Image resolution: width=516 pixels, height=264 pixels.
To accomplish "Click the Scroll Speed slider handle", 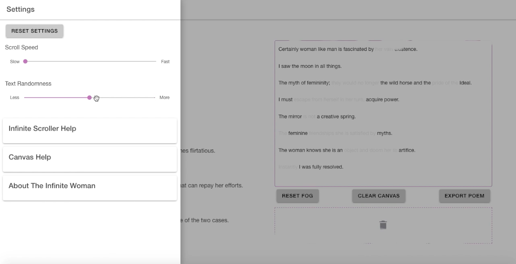I will tap(25, 62).
